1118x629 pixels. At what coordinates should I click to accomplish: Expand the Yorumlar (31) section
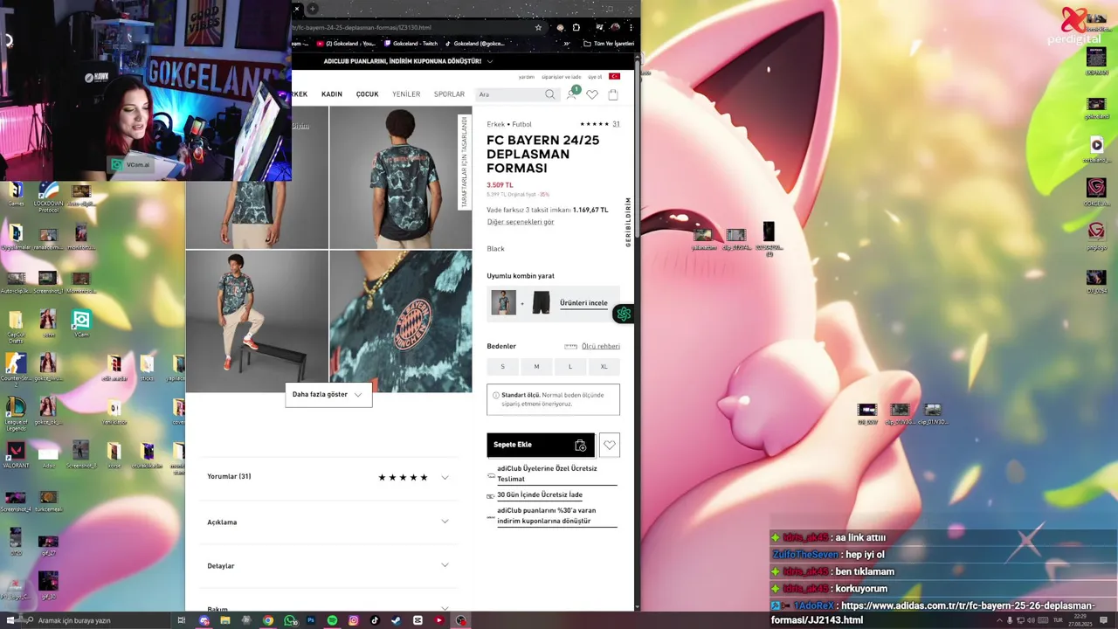tap(328, 477)
